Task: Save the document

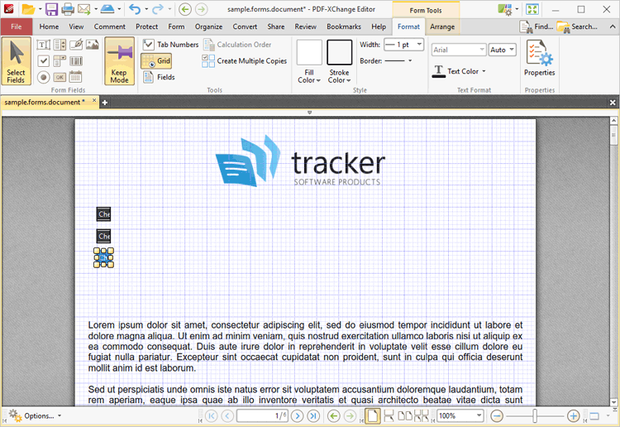Action: coord(52,9)
